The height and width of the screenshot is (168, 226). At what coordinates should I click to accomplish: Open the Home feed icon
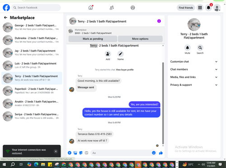pyautogui.click(x=90, y=8)
